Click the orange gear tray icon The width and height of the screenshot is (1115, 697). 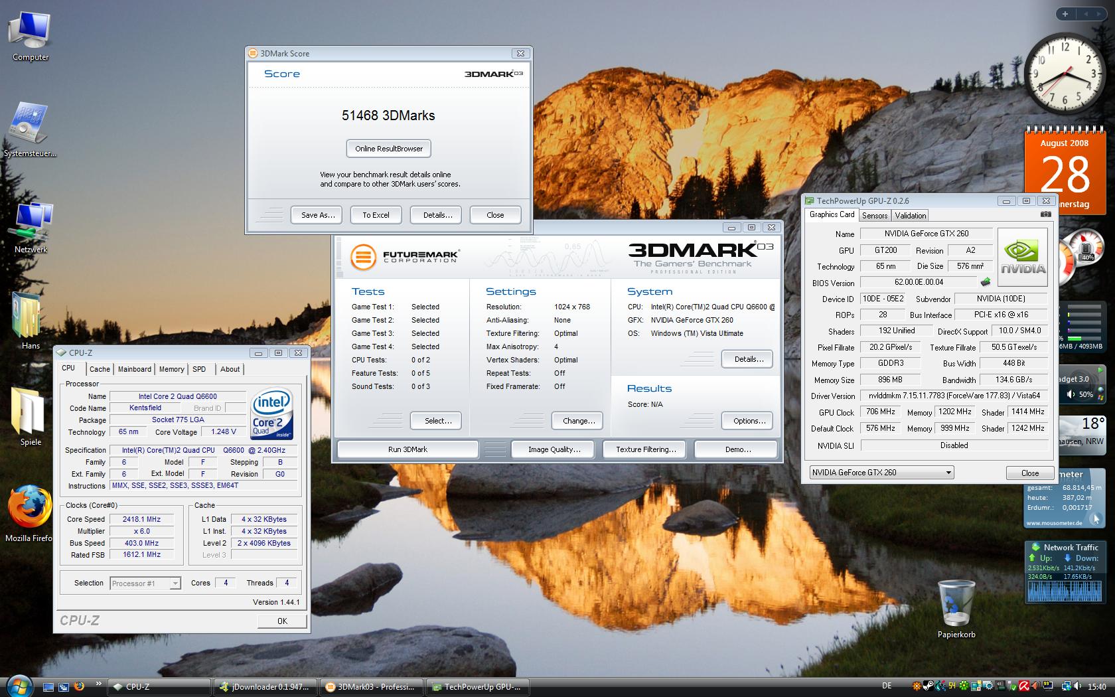(x=917, y=687)
